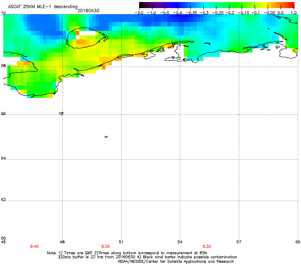Screen dimensions: 301x264
Task: Click the -0.1 color scale label
Action: click(255, 13)
